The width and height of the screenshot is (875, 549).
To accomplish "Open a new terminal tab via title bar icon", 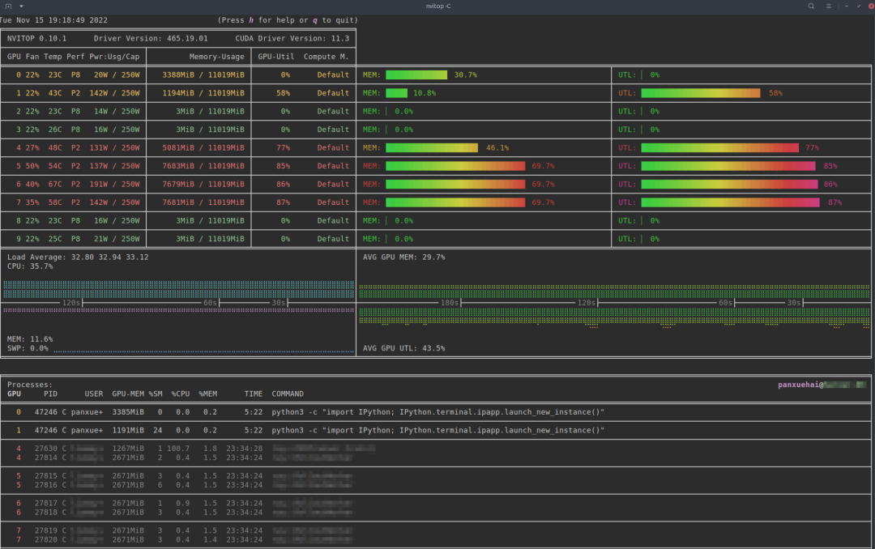I will tap(8, 6).
